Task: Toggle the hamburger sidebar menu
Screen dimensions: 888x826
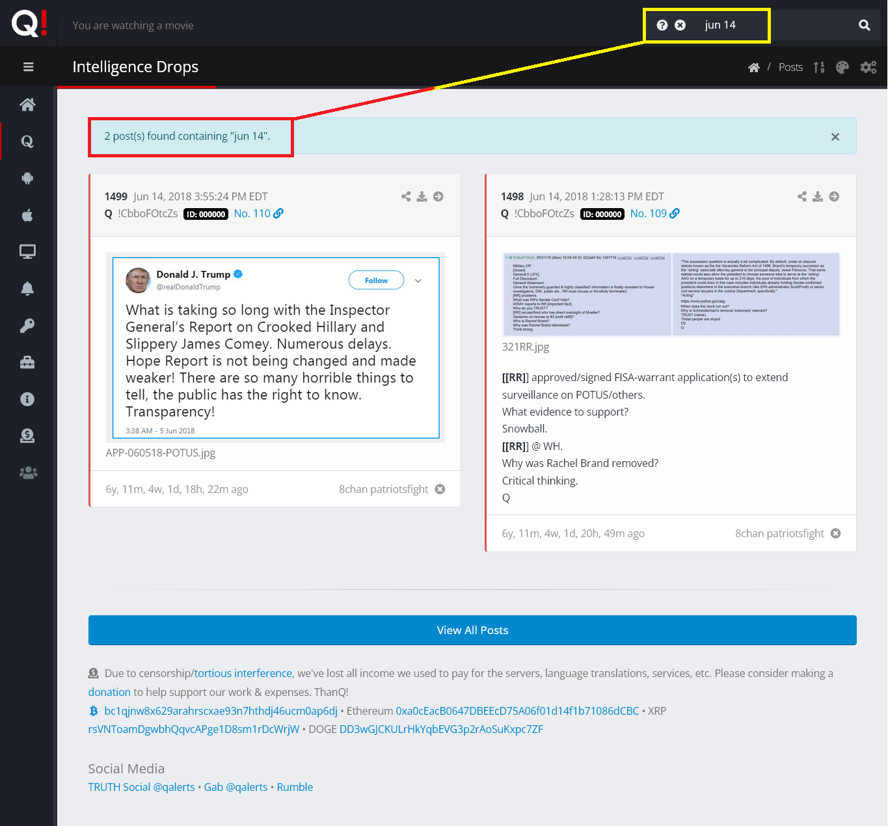Action: point(28,67)
